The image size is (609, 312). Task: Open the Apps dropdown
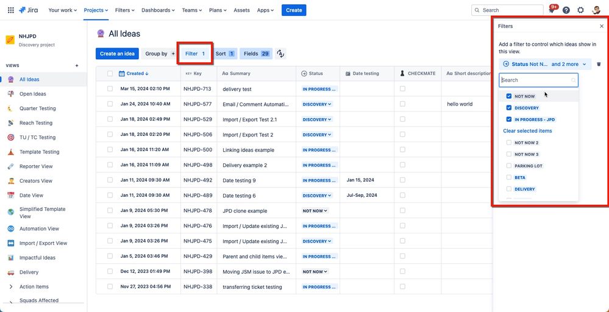tap(265, 10)
